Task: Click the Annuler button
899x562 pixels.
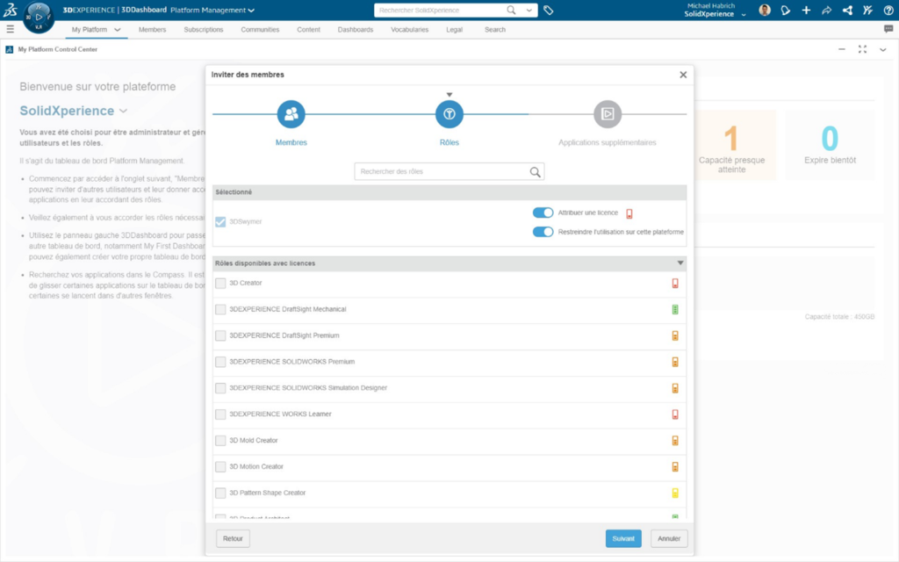Action: pyautogui.click(x=668, y=538)
